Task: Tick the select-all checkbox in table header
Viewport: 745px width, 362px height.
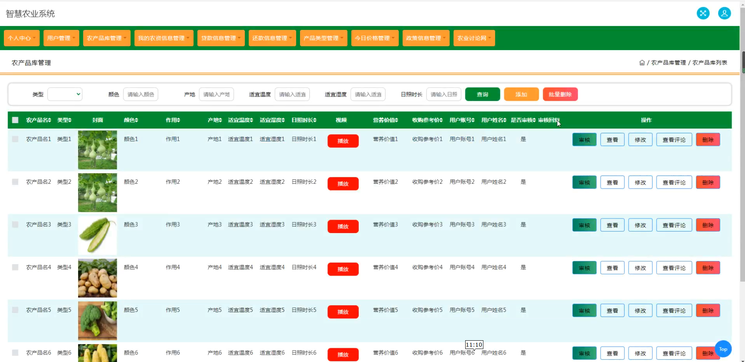Action: [15, 120]
